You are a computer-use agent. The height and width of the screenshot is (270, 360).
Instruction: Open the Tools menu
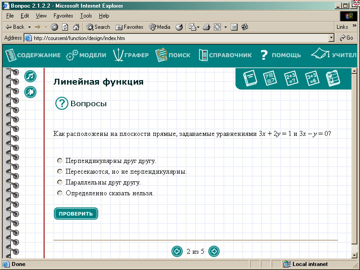coord(85,16)
